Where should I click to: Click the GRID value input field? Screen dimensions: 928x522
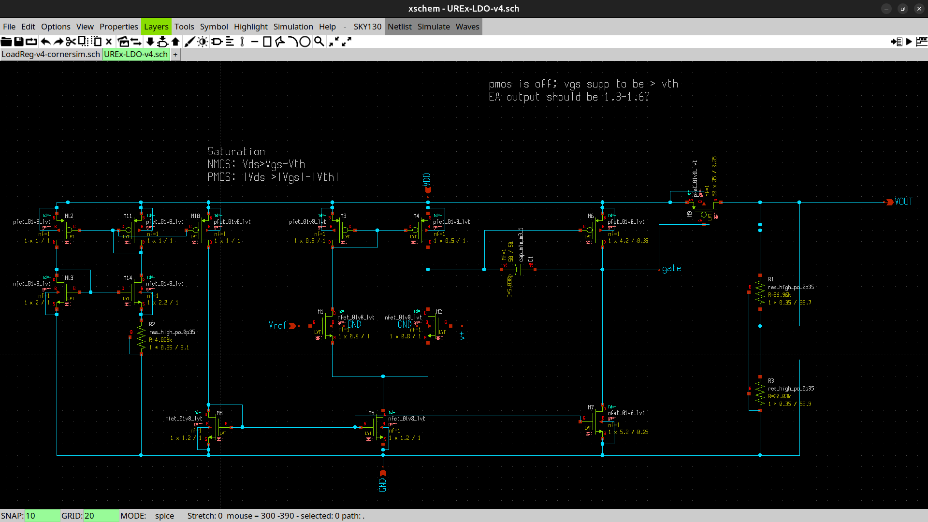[101, 516]
